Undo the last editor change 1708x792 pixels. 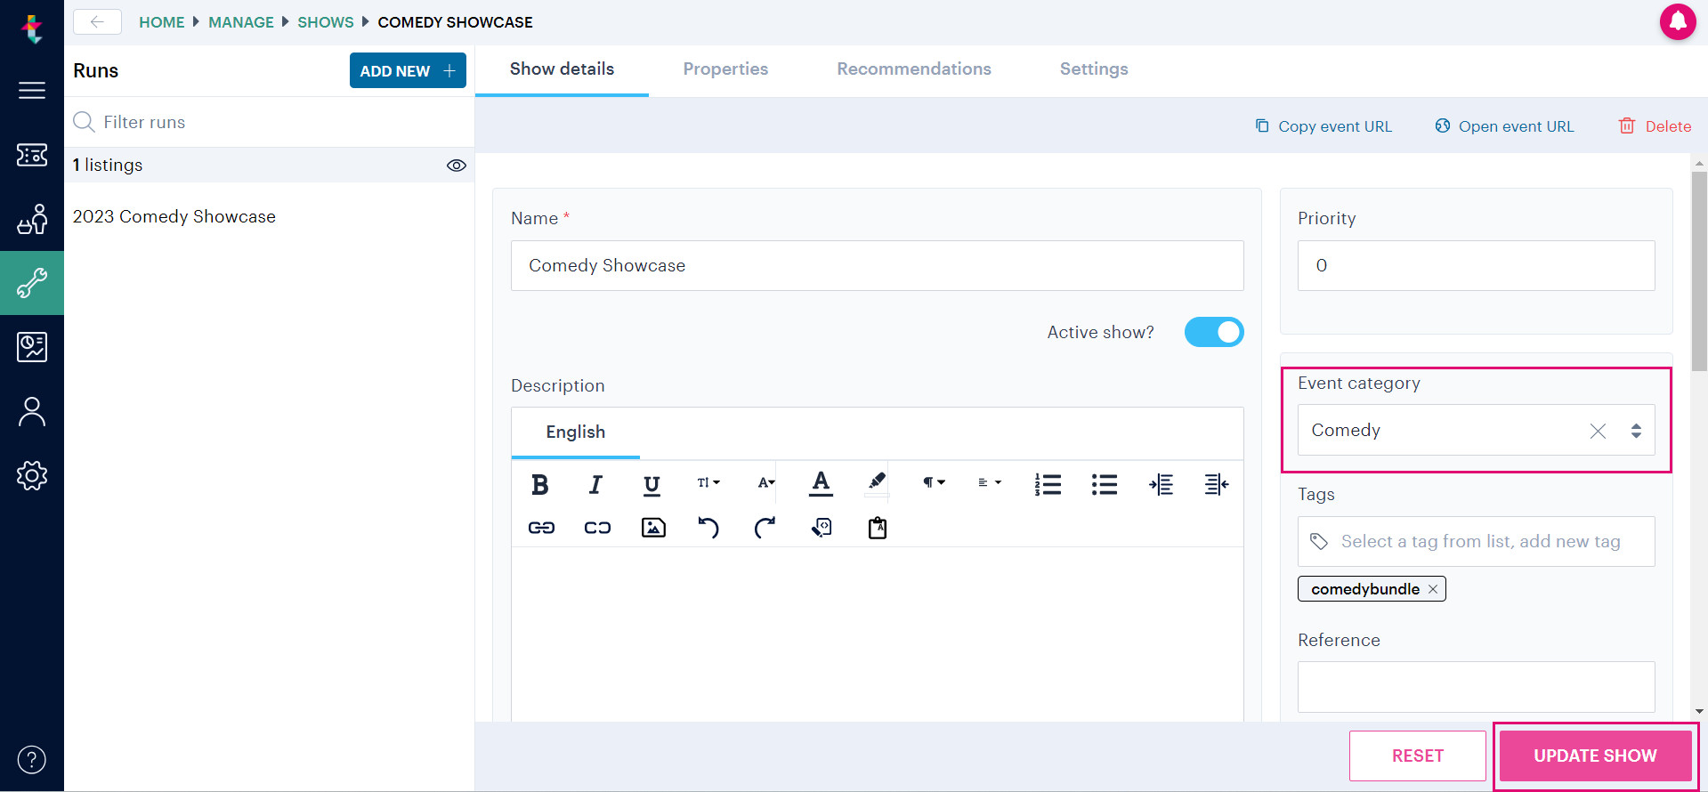708,528
